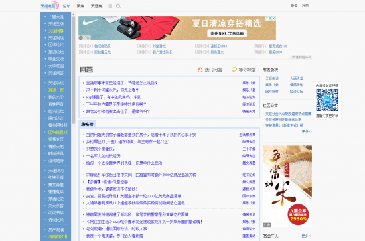Open 我的大学 board in sidebar
Screen dimensions: 365x241
coord(56,97)
